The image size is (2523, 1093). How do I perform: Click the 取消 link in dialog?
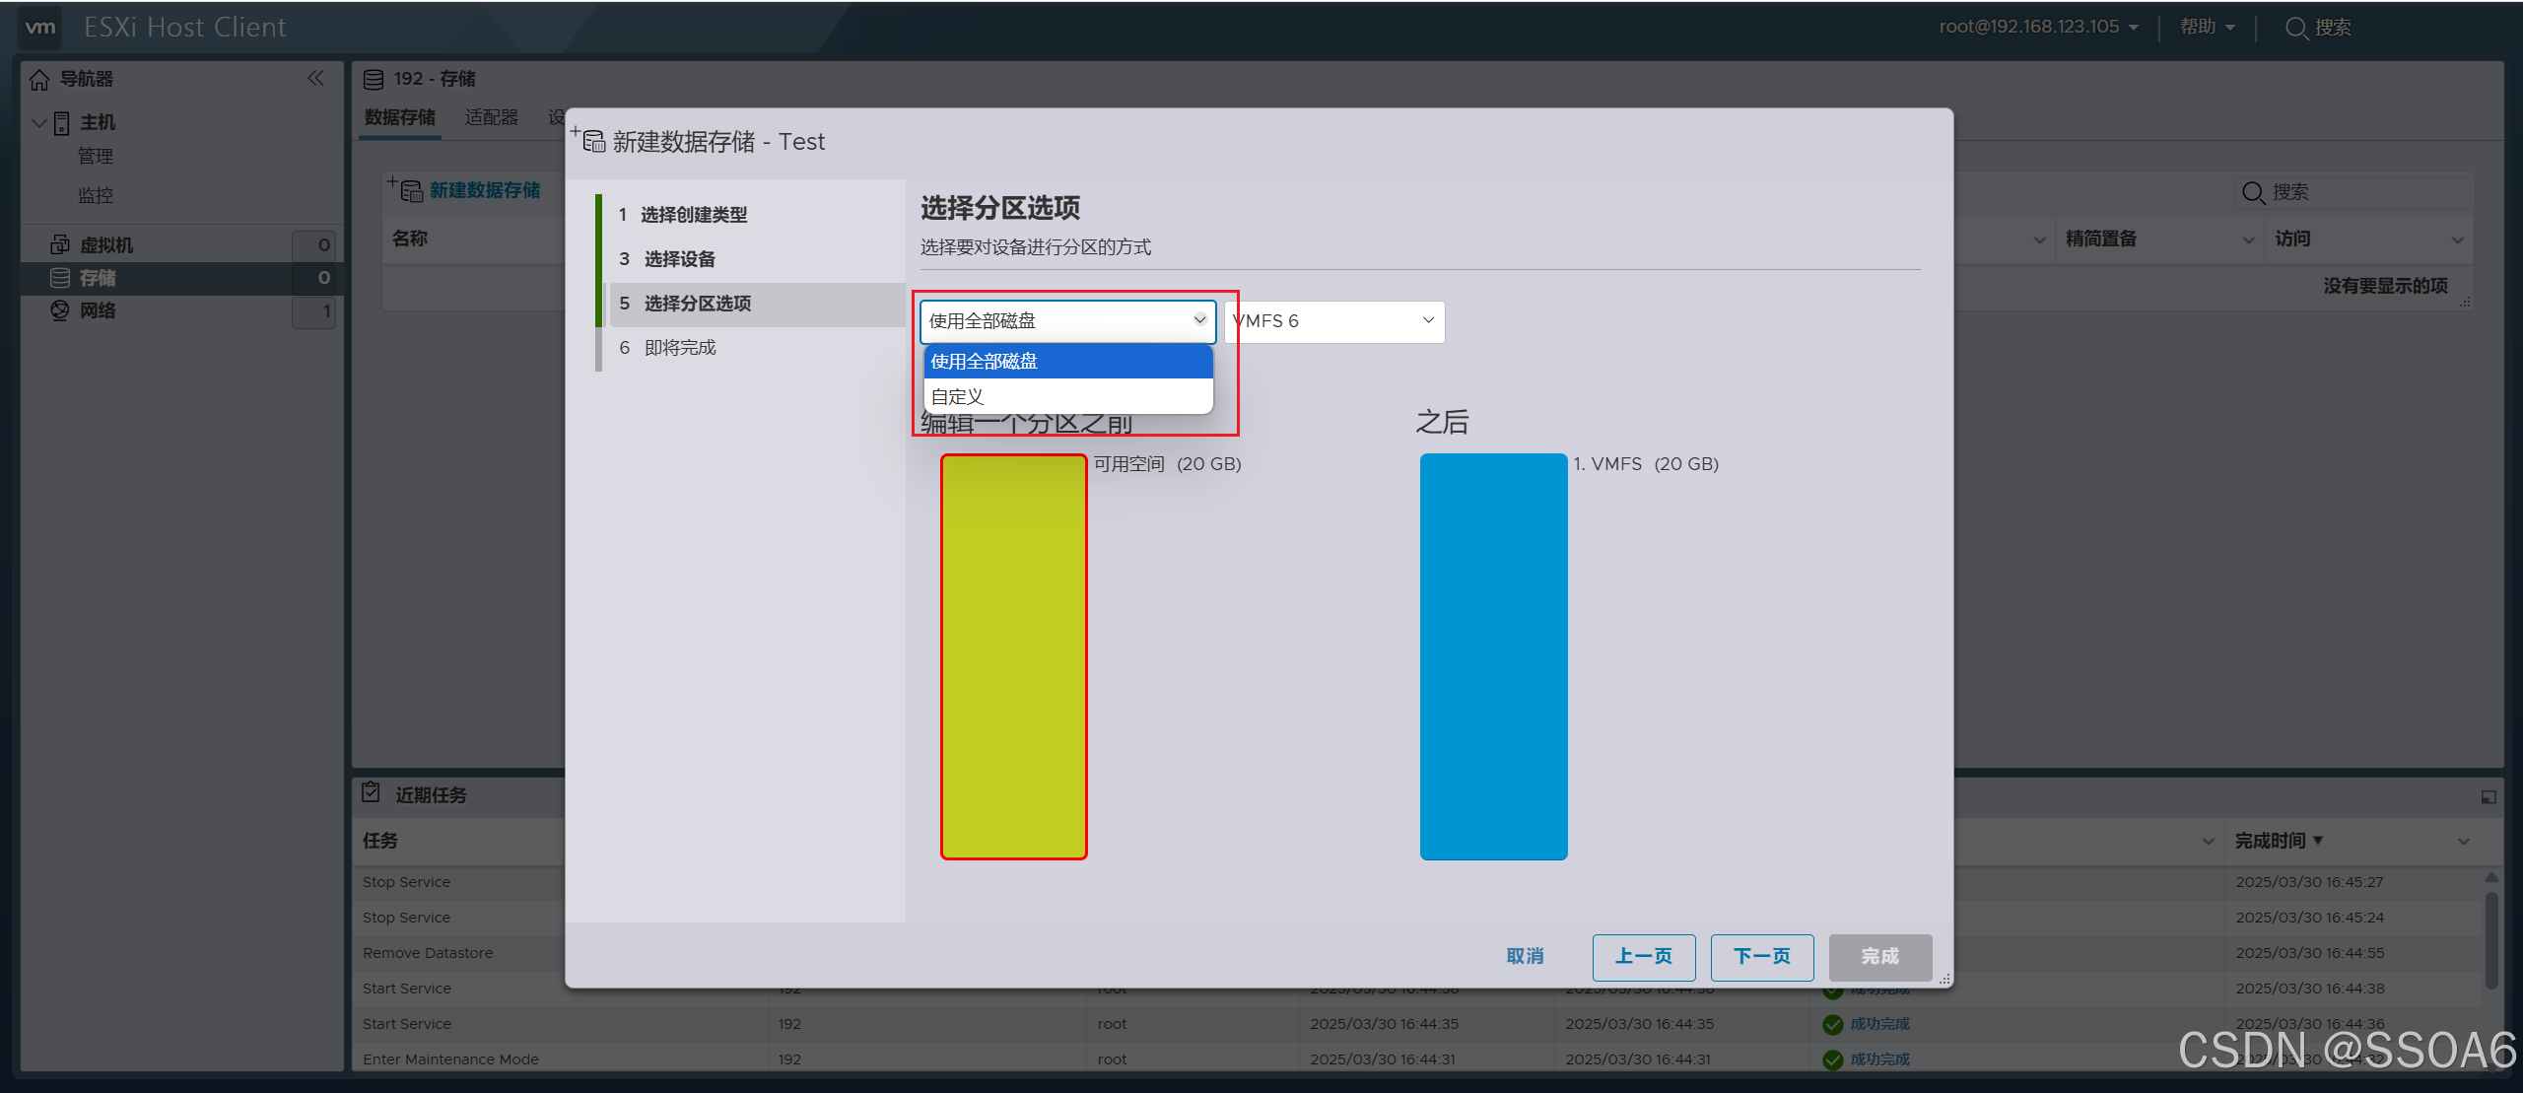pos(1525,956)
